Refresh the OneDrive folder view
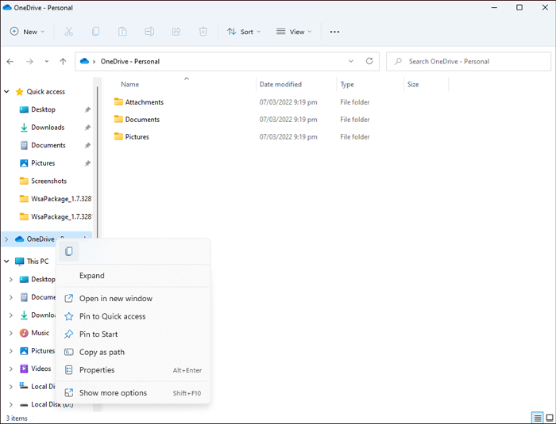 [x=369, y=61]
